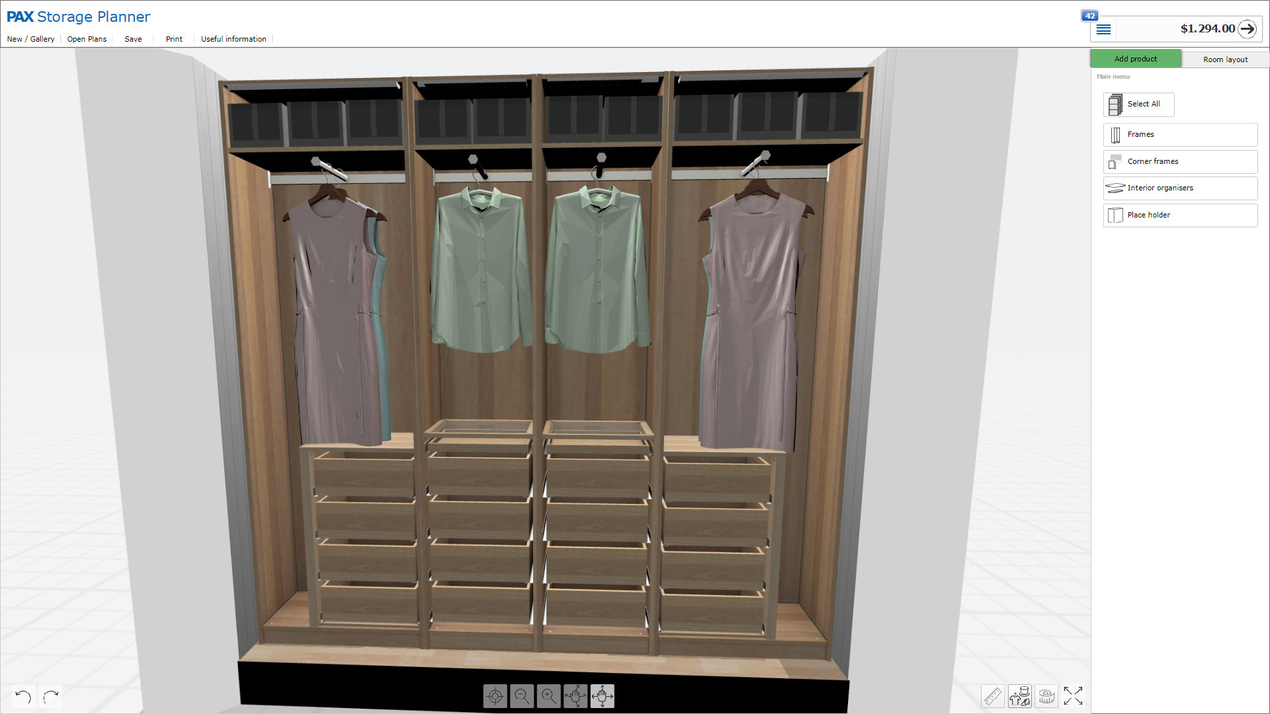
Task: Click the arrow next to the total price
Action: coord(1247,29)
